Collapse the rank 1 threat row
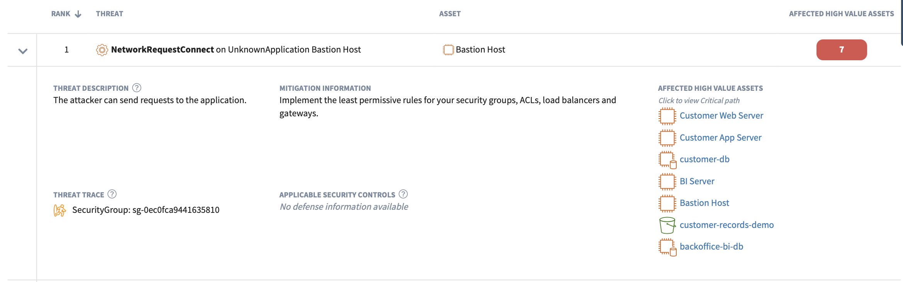 pyautogui.click(x=23, y=51)
